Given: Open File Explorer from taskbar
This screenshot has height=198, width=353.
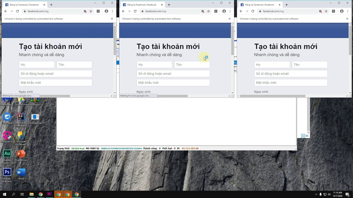Looking at the screenshot, I should tap(31, 194).
